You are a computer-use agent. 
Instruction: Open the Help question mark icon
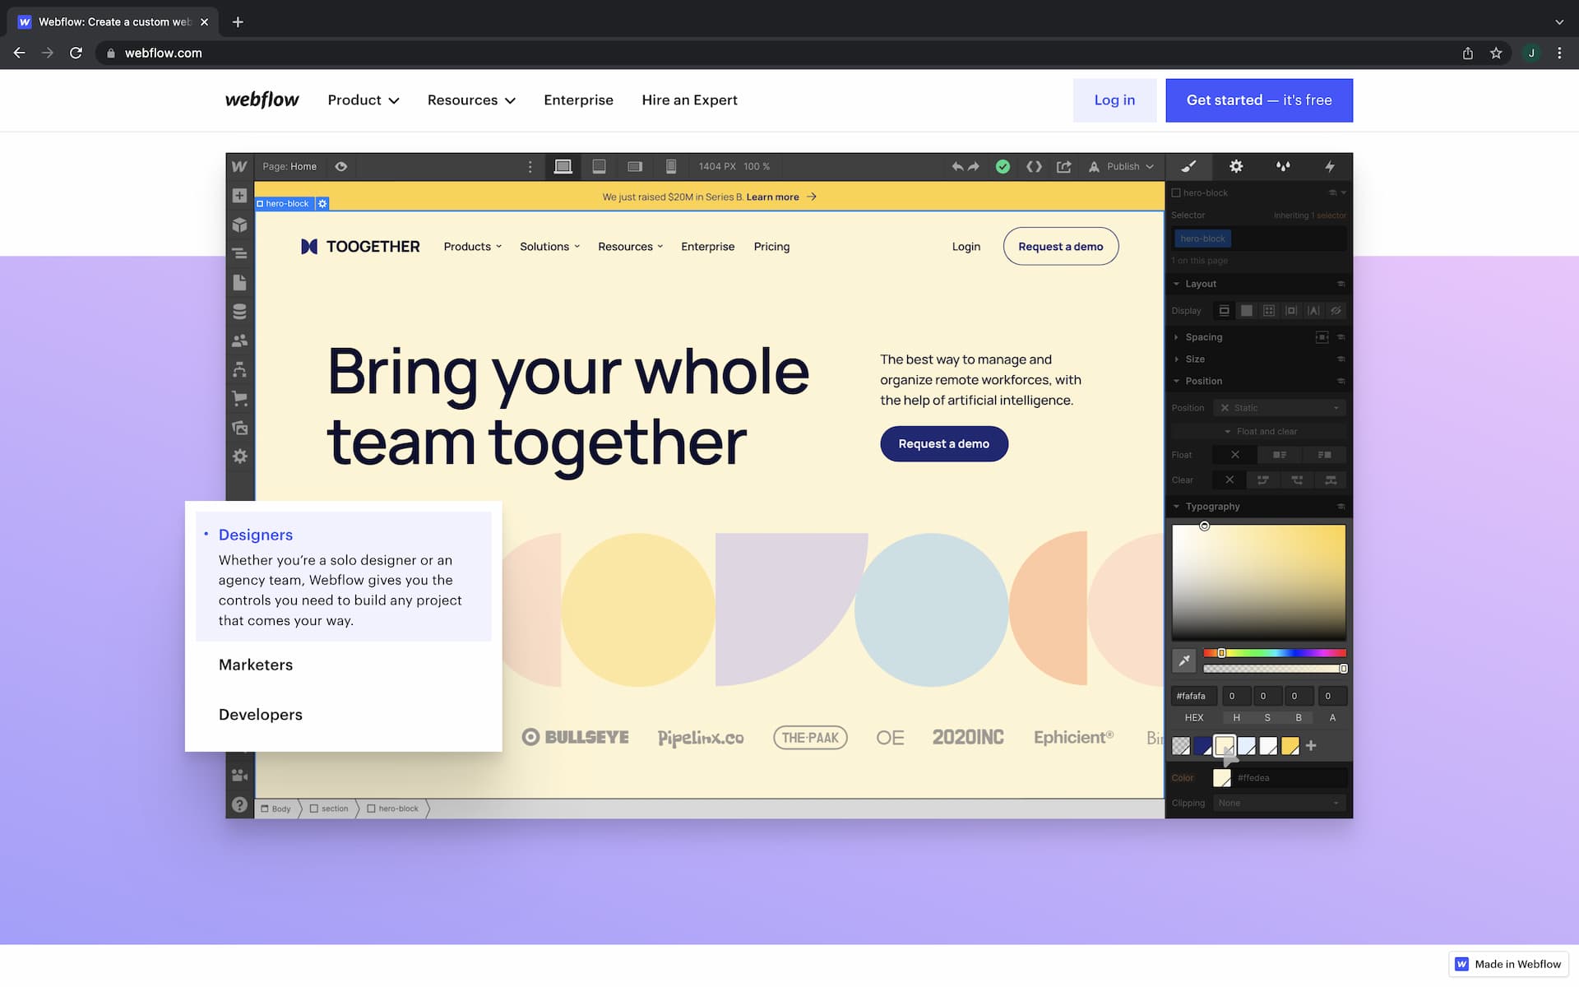pos(239,805)
